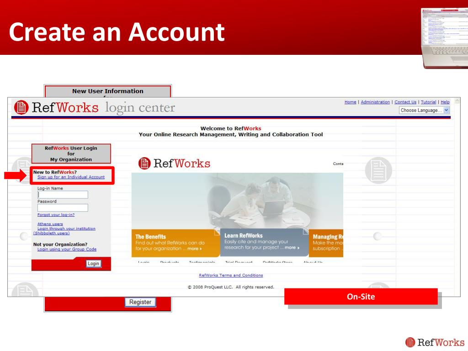The height and width of the screenshot is (351, 468).
Task: Click the scroll-up arrow of the page scrollbar
Action: 457,101
